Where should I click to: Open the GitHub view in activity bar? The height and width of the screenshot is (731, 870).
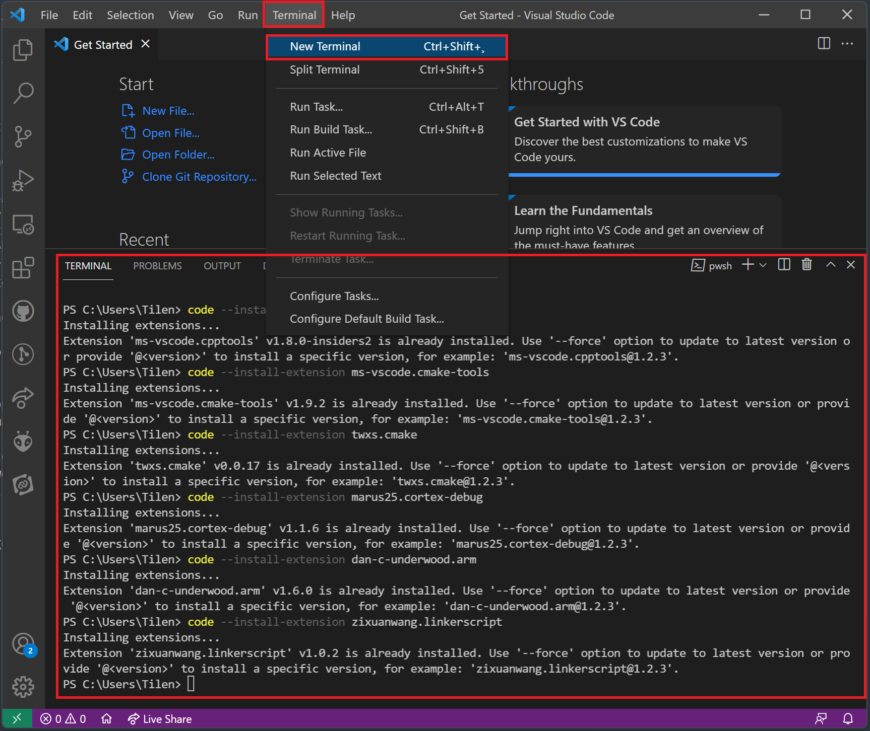click(x=23, y=311)
